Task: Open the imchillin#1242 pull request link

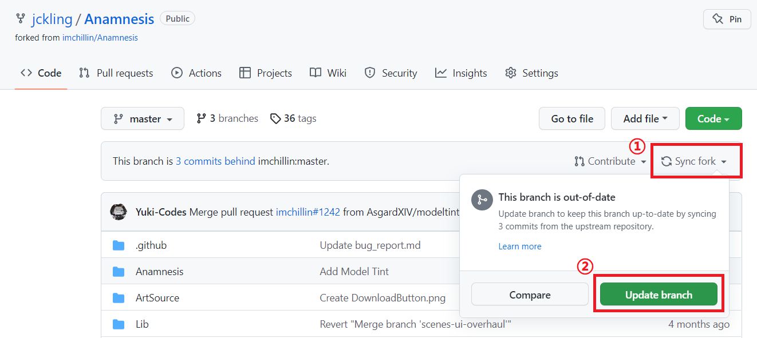Action: (308, 212)
